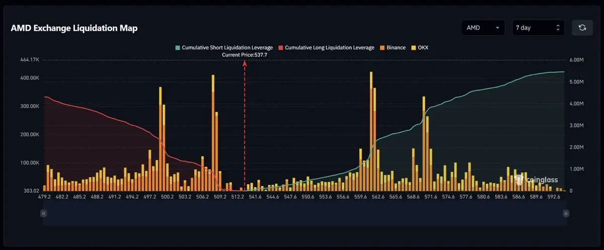This screenshot has width=604, height=250.
Task: Toggle Cumulative Long Liquidation Leverage legend
Action: (326, 48)
